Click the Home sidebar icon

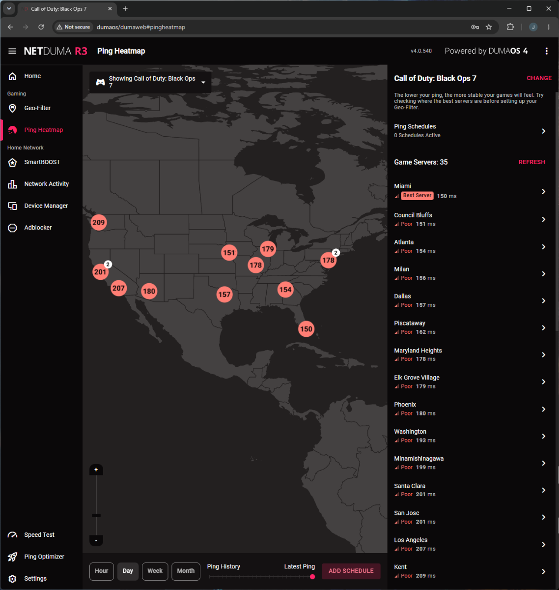(x=13, y=76)
